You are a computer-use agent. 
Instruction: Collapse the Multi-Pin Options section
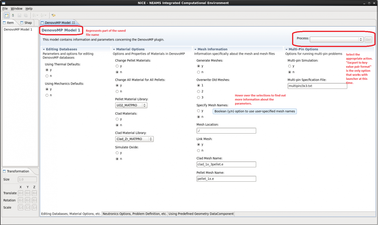click(287, 50)
